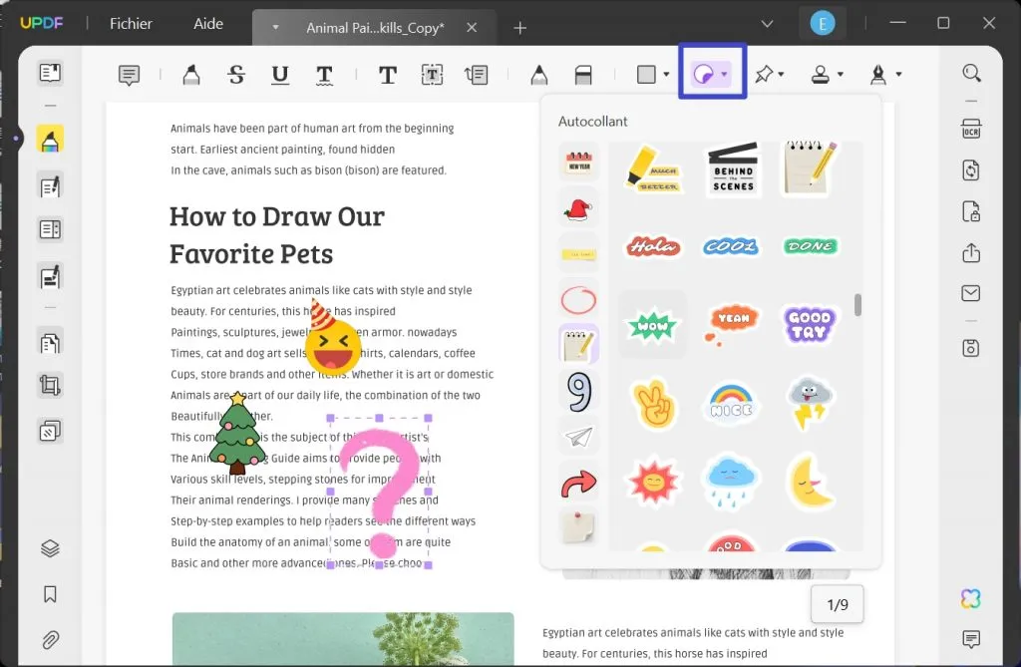Open the Reader mode from left sidebar
This screenshot has width=1021, height=667.
[x=50, y=73]
